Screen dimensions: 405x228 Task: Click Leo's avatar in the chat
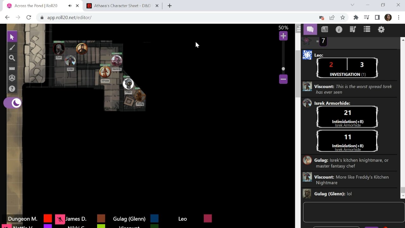[307, 55]
